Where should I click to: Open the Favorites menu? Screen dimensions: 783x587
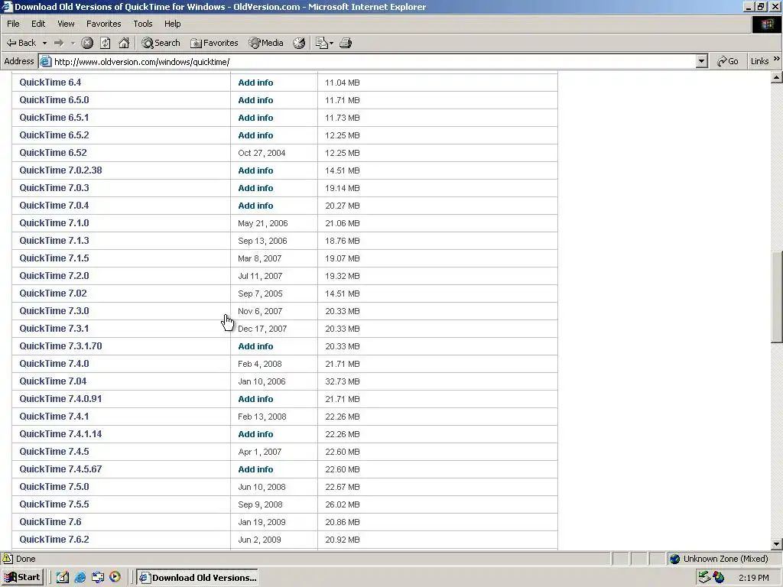pos(103,24)
